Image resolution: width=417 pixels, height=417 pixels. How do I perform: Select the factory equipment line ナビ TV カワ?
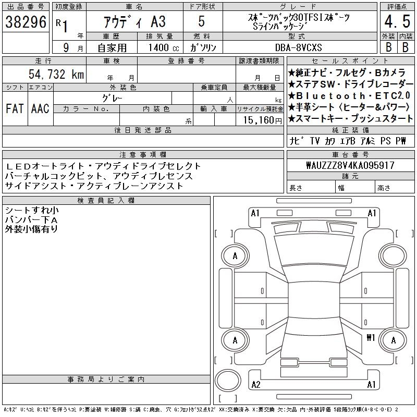[x=348, y=141]
